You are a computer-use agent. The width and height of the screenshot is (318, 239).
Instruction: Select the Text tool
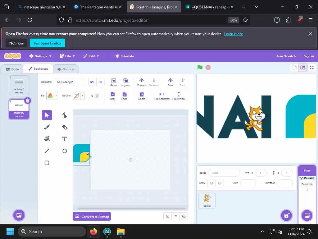tap(65, 139)
